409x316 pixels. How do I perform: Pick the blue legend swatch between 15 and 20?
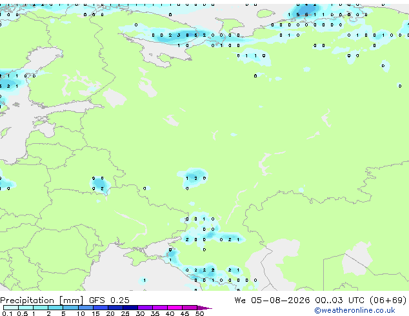(100, 308)
